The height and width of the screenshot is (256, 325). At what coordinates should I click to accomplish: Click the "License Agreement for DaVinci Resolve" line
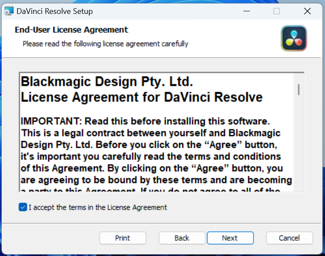click(x=141, y=96)
